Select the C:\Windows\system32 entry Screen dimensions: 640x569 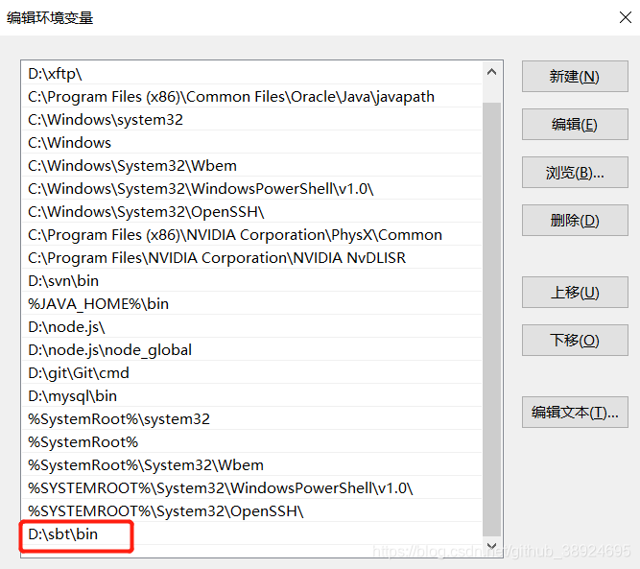click(251, 120)
